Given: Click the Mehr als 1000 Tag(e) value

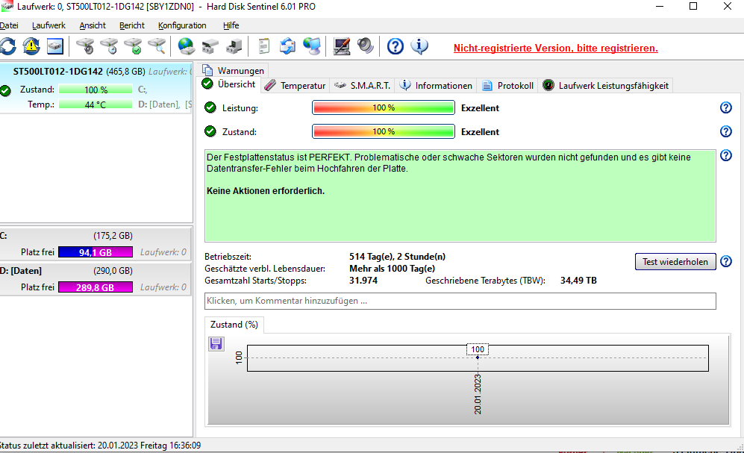Looking at the screenshot, I should click(x=392, y=269).
